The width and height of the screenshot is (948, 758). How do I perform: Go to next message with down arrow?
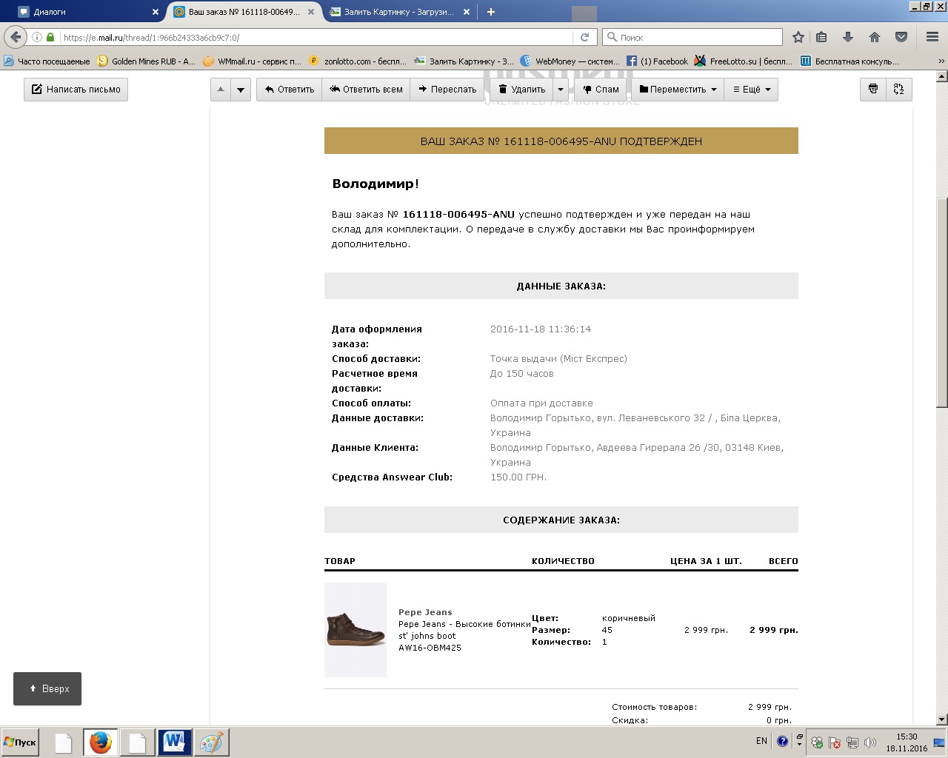click(241, 90)
